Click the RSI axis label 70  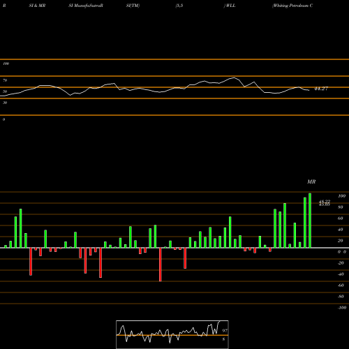[x=5, y=80]
